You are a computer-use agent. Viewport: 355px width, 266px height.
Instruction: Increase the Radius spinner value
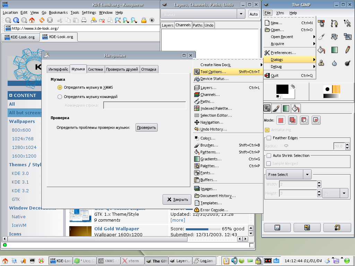pos(347,144)
